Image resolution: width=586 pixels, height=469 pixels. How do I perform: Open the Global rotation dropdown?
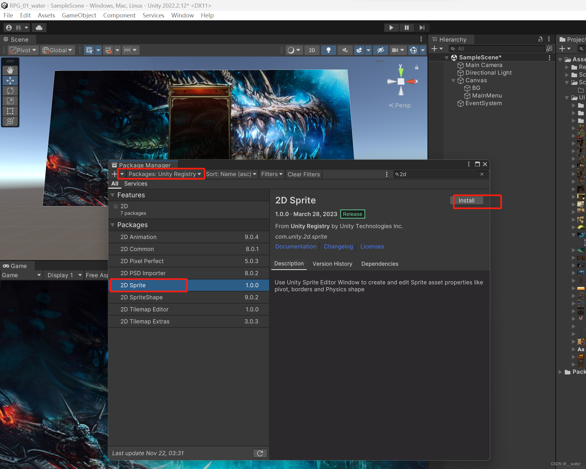tap(58, 50)
